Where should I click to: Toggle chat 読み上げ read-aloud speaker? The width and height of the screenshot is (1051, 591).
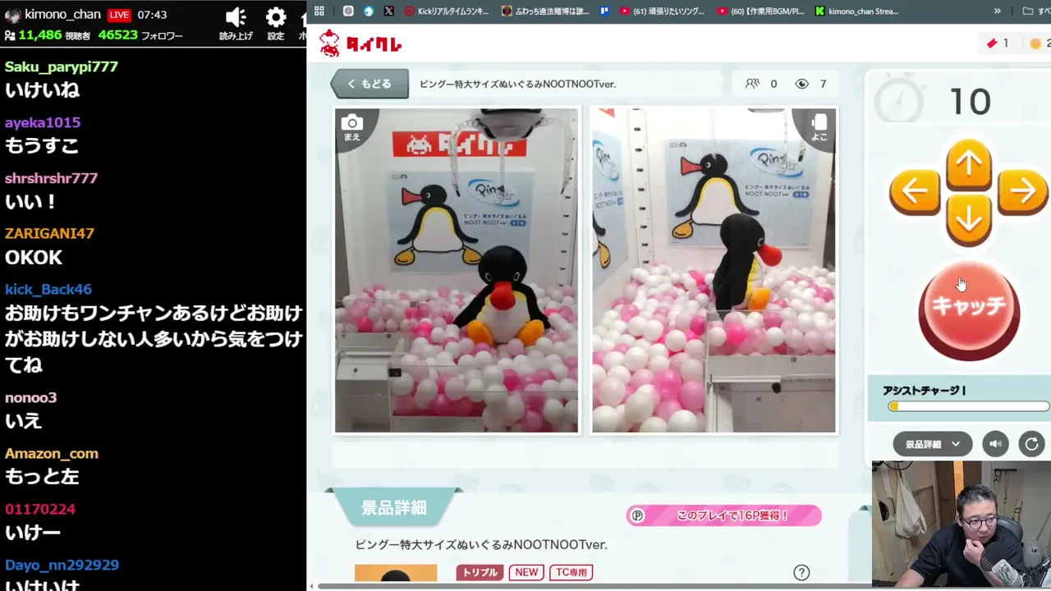[x=236, y=23]
